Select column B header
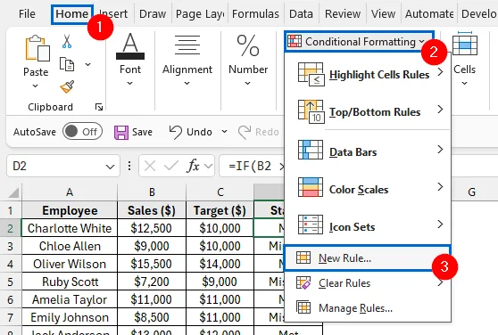The width and height of the screenshot is (498, 335). point(152,192)
